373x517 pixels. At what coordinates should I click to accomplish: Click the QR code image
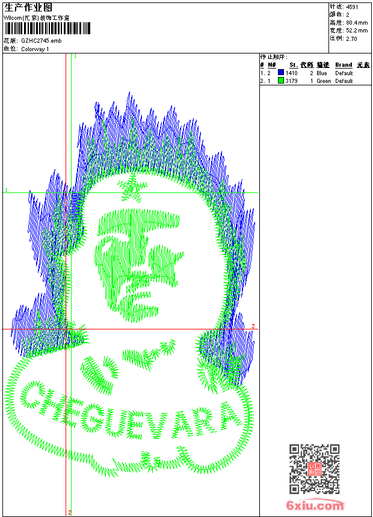pyautogui.click(x=314, y=468)
